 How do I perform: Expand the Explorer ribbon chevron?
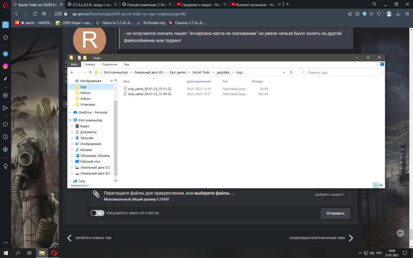coord(377,64)
